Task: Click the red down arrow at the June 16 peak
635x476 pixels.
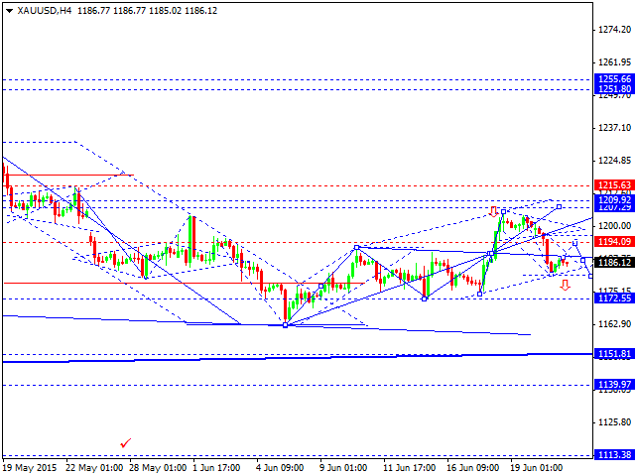Action: pyautogui.click(x=493, y=211)
